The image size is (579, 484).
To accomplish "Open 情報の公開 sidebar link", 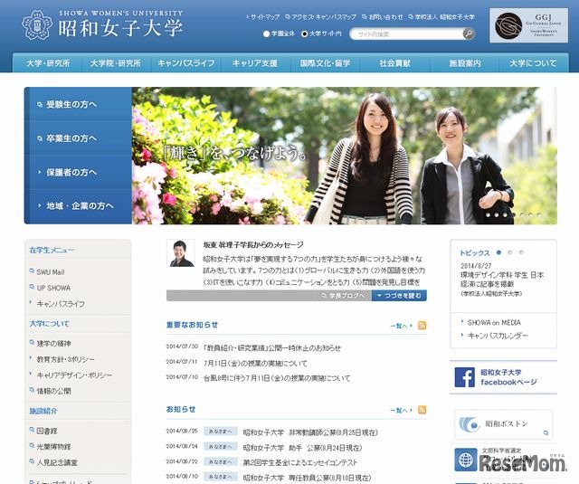I will coord(53,391).
